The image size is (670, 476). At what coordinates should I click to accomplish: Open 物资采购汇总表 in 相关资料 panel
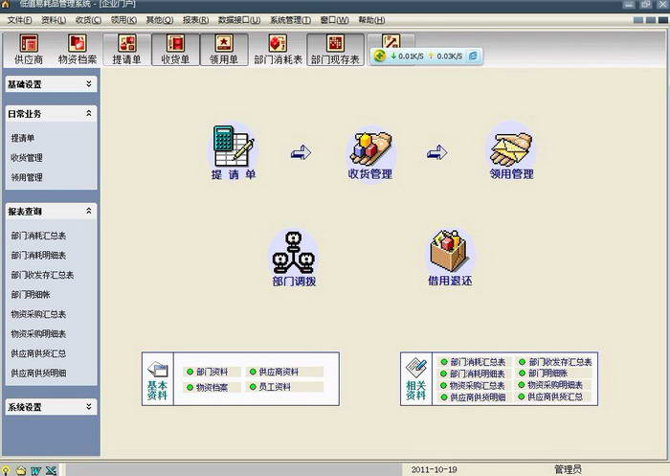tap(478, 386)
